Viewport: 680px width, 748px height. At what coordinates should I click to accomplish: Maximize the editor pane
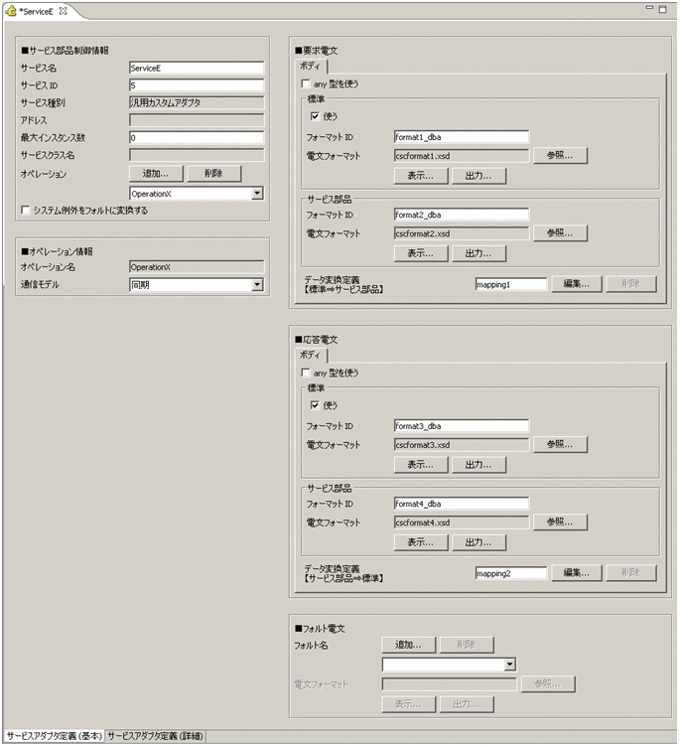[662, 9]
